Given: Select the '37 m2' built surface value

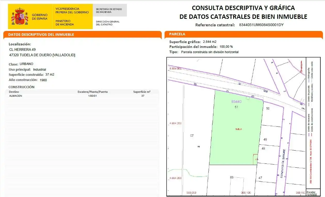Looking at the screenshot, I should coord(50,75).
